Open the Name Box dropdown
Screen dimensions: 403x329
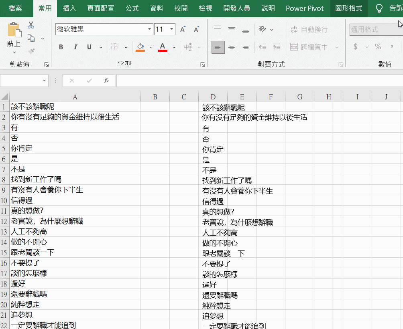pyautogui.click(x=44, y=81)
